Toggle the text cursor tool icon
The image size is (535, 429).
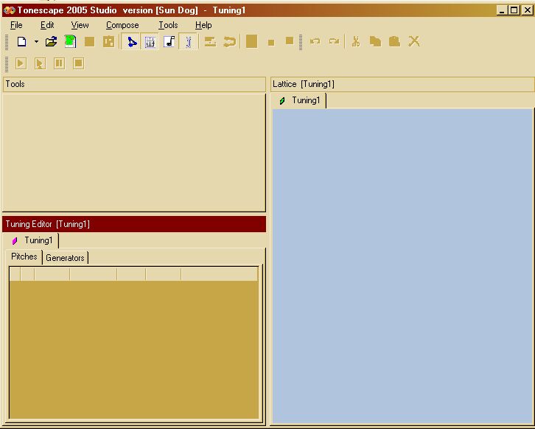click(188, 41)
